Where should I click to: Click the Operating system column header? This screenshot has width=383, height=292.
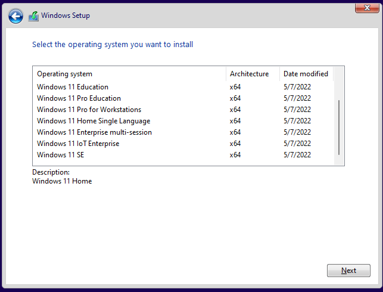(x=65, y=74)
